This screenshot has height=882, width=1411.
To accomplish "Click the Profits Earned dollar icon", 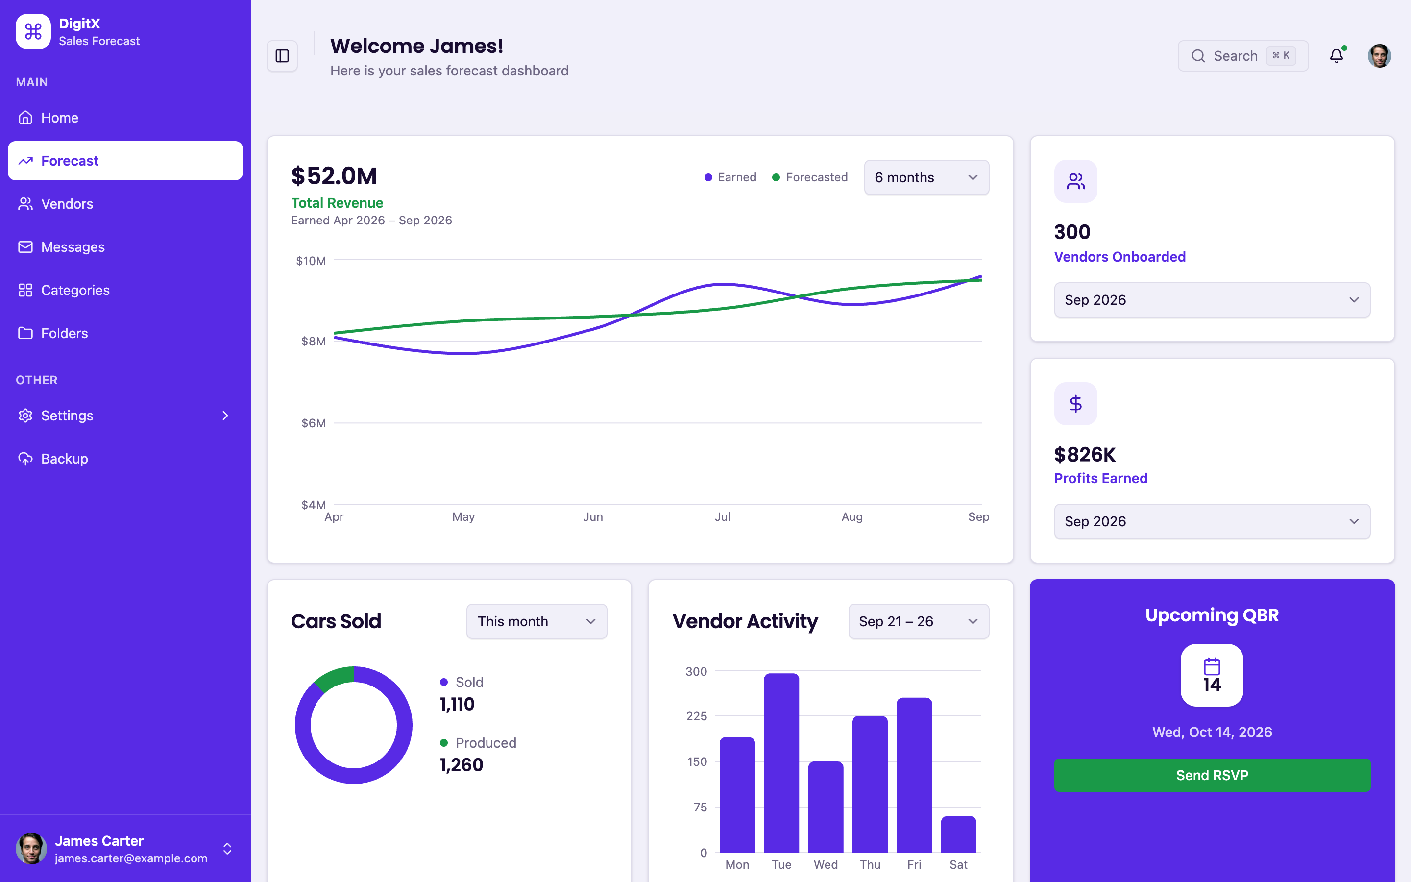I will 1076,404.
